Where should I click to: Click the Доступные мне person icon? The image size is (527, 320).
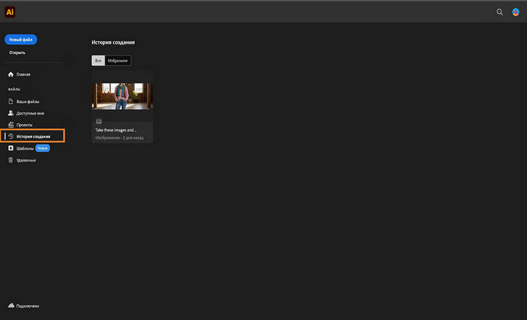point(11,113)
